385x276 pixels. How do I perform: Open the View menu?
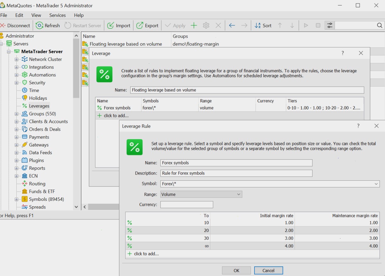(x=36, y=15)
